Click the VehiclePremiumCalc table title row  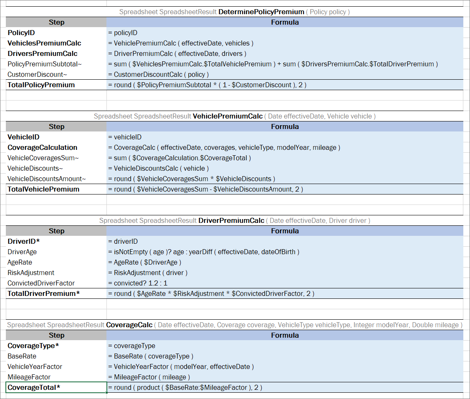point(234,116)
